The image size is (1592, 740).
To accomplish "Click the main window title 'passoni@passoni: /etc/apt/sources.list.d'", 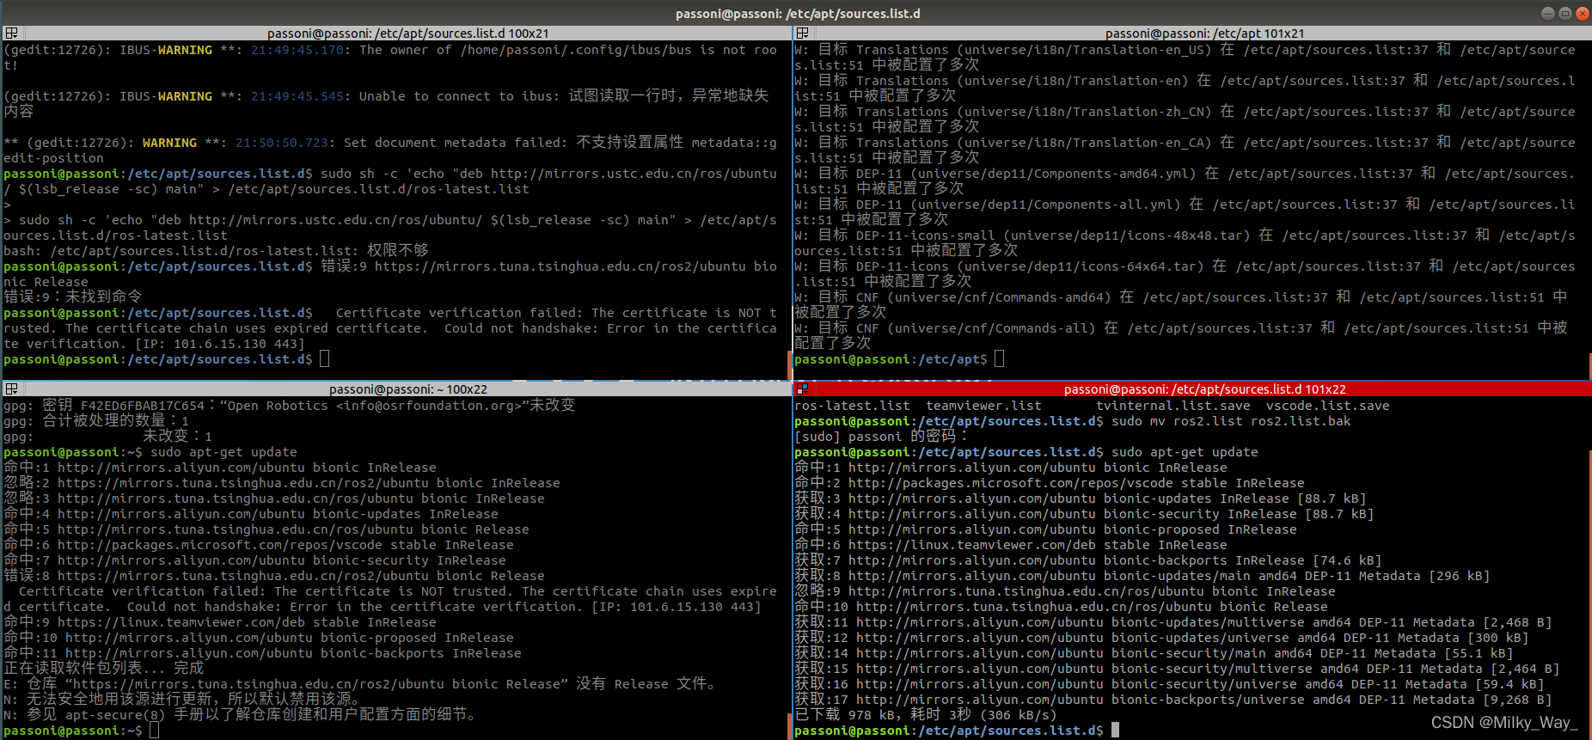I will pos(798,13).
